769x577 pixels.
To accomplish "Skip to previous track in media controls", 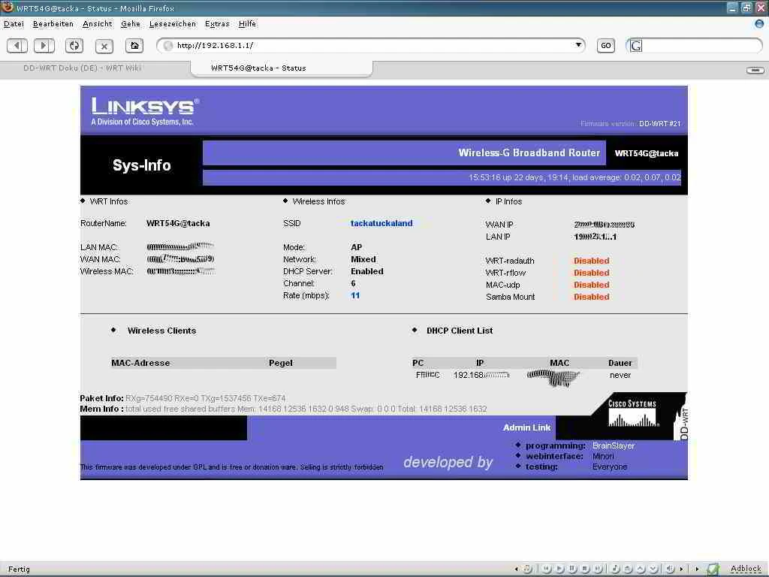I will coord(545,569).
